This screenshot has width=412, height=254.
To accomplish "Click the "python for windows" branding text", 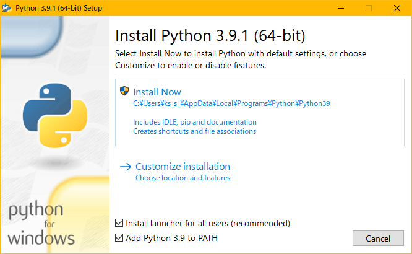I will pyautogui.click(x=42, y=223).
